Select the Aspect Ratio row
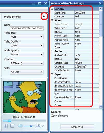Screen dimensions: 104x133 point(76,40)
